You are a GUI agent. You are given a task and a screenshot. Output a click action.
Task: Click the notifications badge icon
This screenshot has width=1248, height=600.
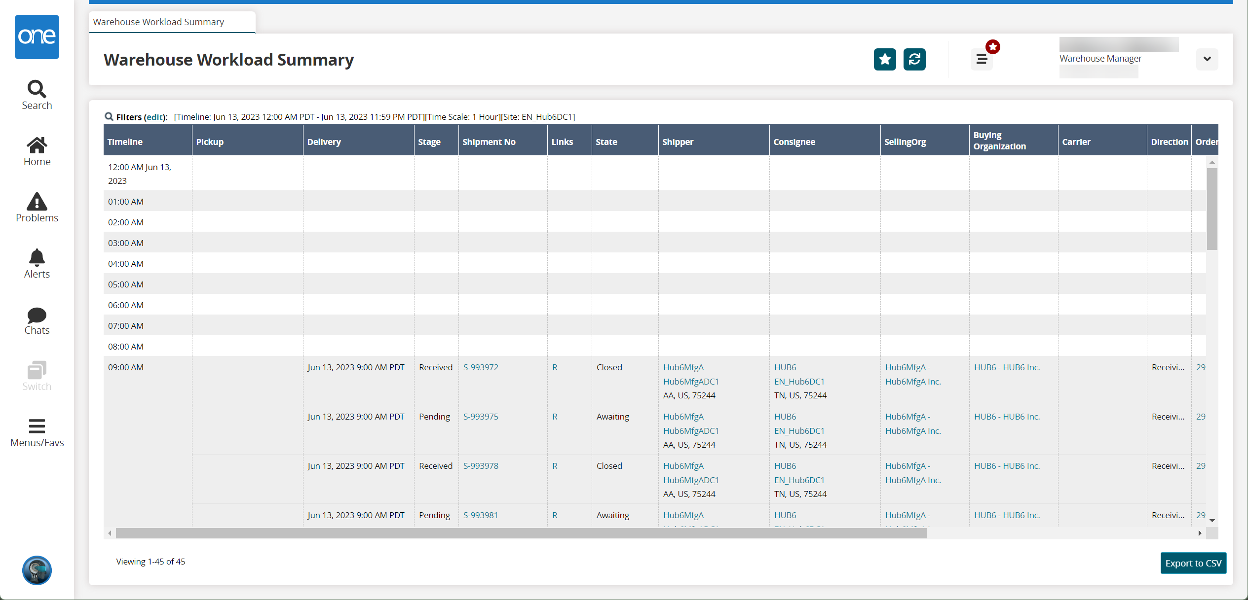coord(992,46)
